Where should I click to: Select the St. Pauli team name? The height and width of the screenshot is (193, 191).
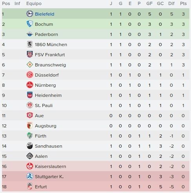coord(44,105)
